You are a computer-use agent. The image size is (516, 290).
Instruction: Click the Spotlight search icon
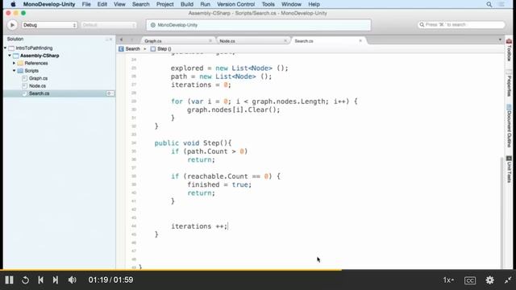coord(489,4)
